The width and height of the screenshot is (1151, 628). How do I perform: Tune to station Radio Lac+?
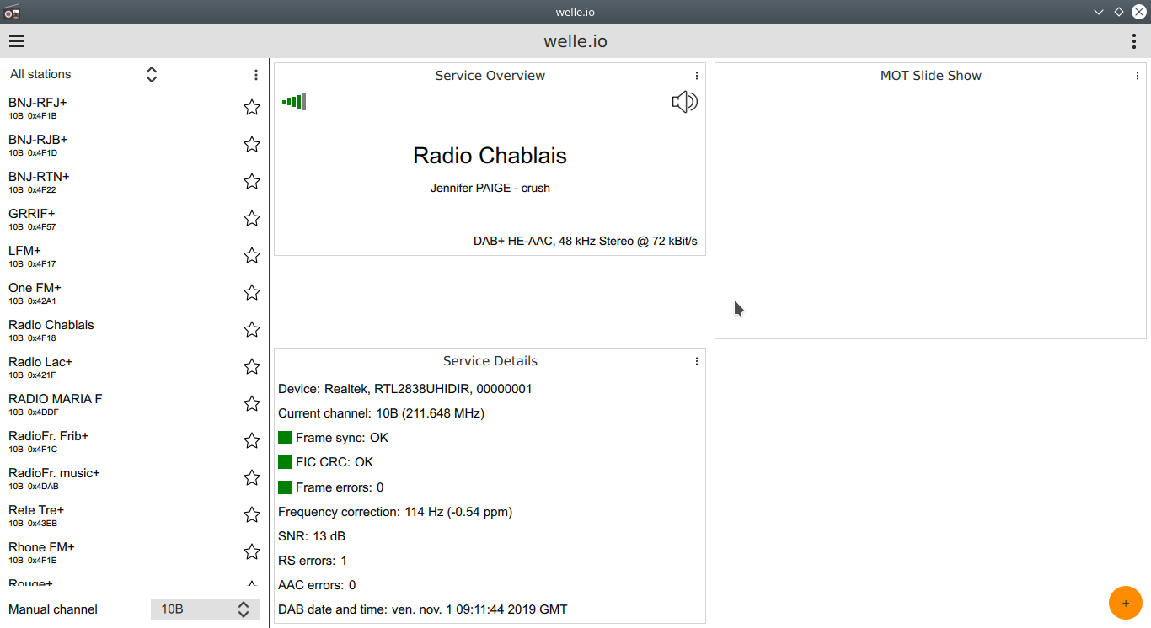pyautogui.click(x=135, y=366)
